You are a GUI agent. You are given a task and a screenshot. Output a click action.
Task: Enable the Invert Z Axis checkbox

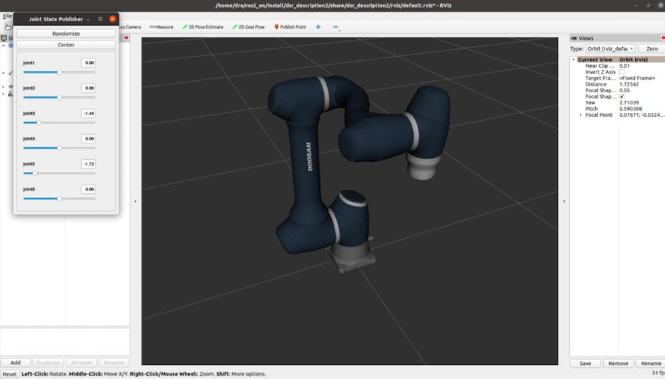coord(622,72)
